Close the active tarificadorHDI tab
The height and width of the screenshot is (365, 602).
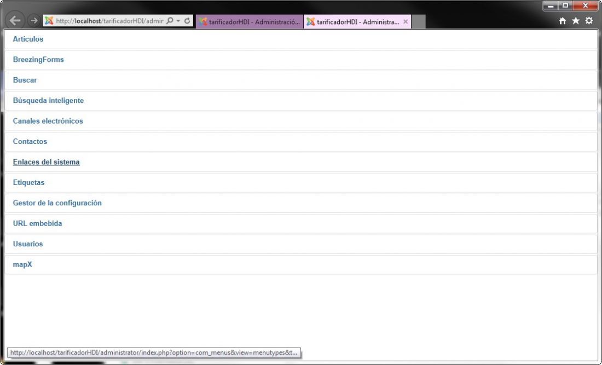406,22
